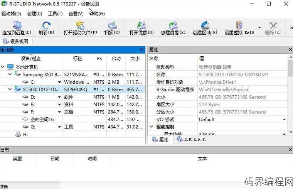Image resolution: width=293 pixels, height=189 pixels.
Task: Click properties scrollbar up arrow
Action: pyautogui.click(x=291, y=57)
